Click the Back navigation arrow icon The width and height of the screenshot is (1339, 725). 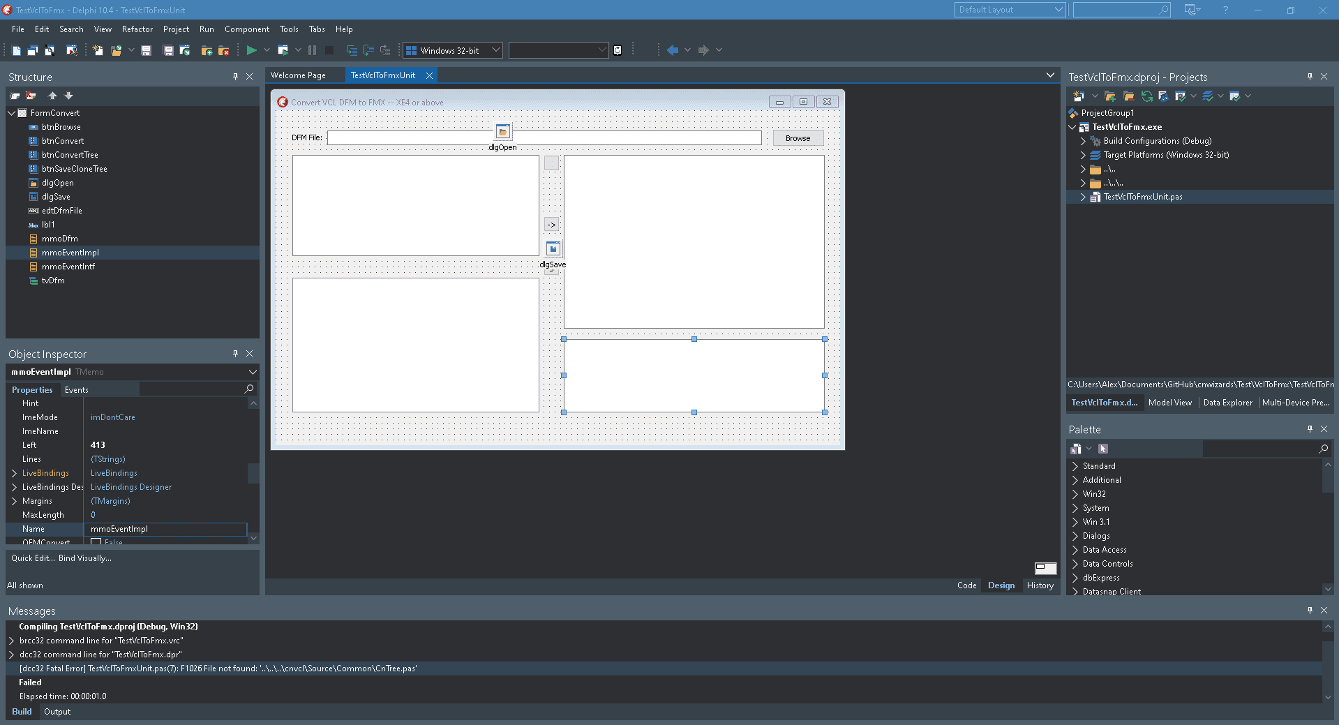(x=673, y=50)
